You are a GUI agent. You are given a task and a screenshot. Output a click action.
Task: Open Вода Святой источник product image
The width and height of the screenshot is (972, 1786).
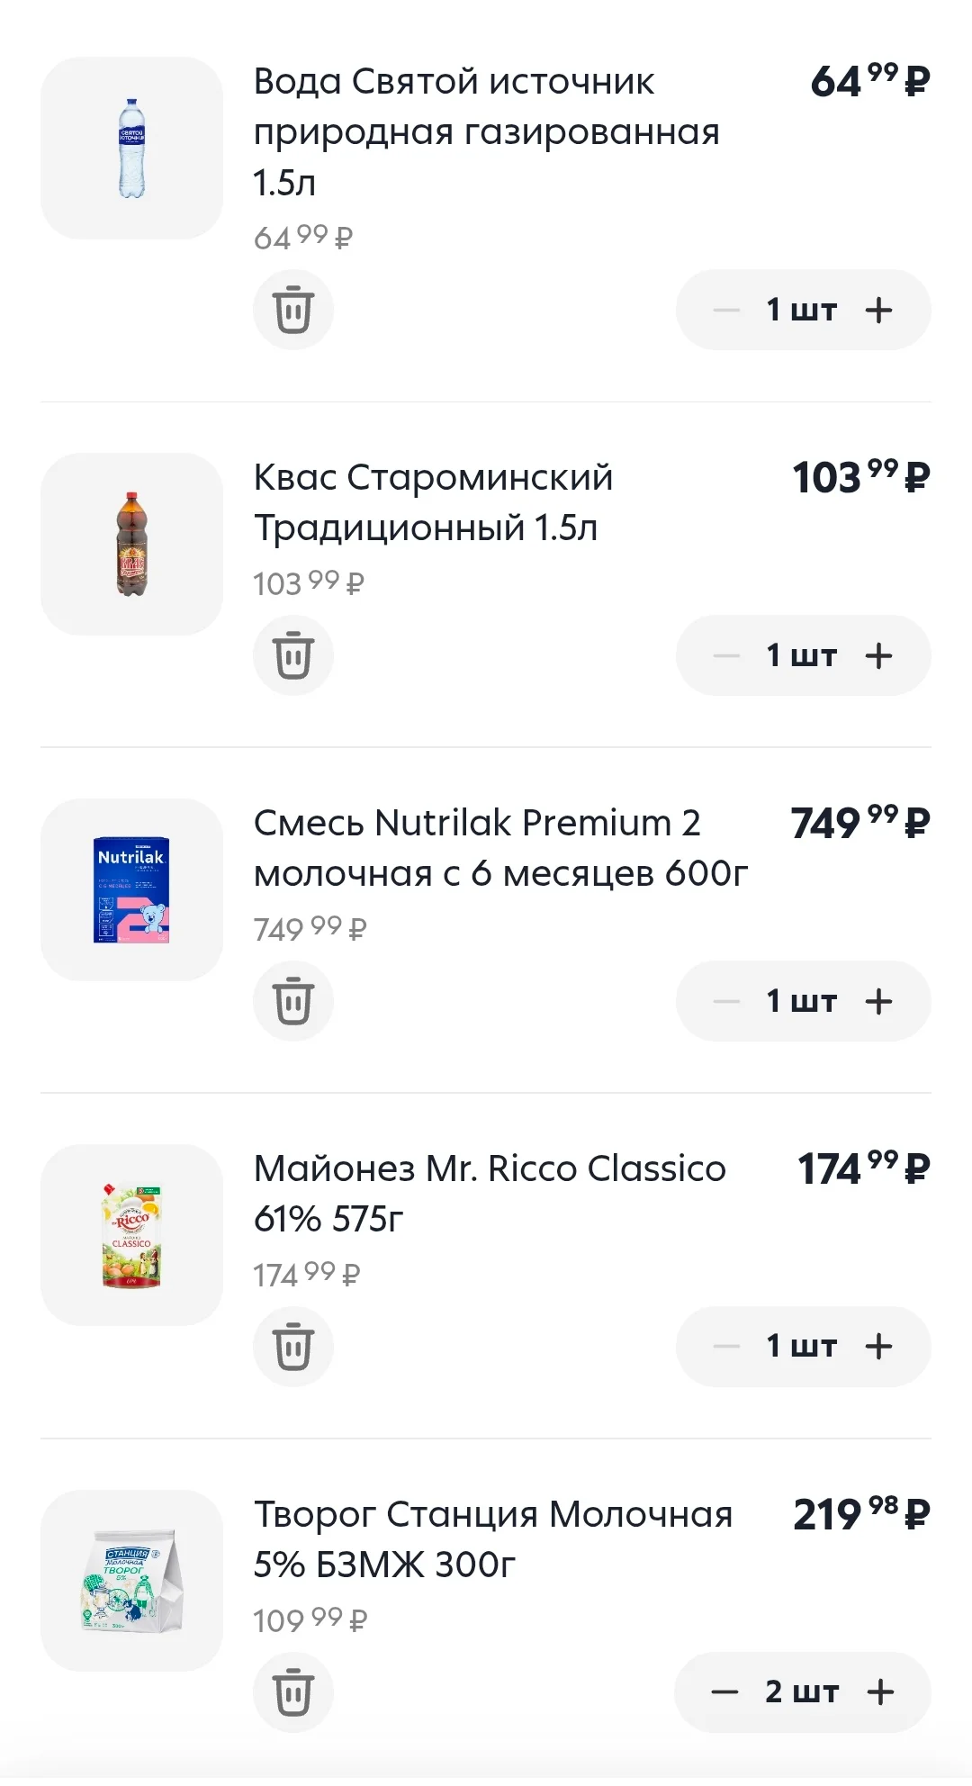[131, 148]
